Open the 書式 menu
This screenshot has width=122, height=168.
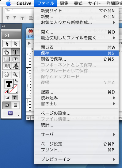click(78, 3)
